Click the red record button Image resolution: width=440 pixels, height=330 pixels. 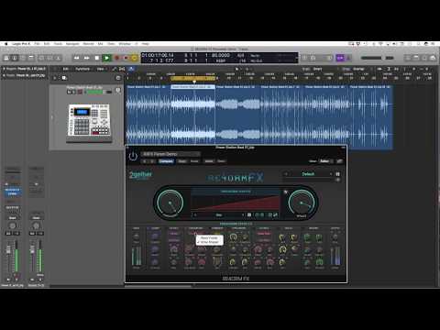tap(116, 58)
